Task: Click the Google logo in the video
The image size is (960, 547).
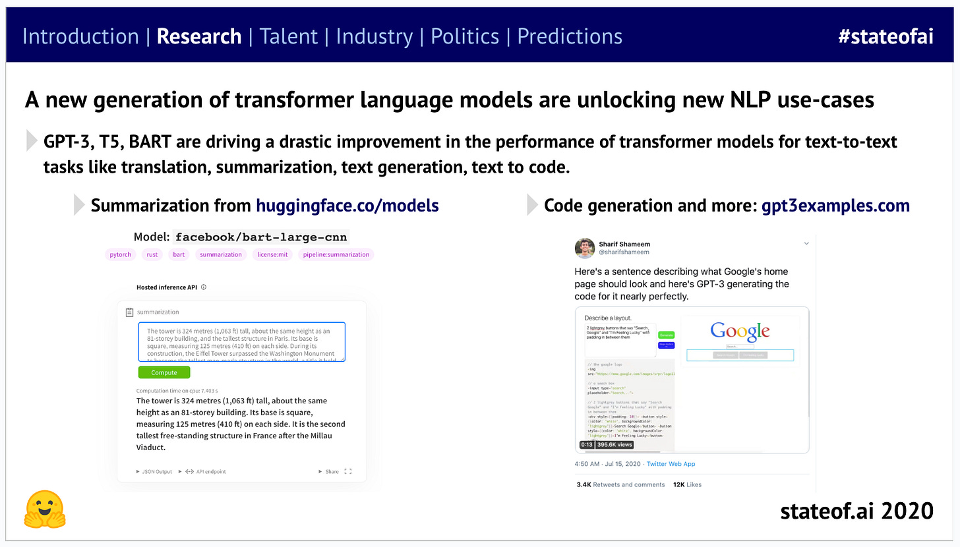Action: (740, 331)
